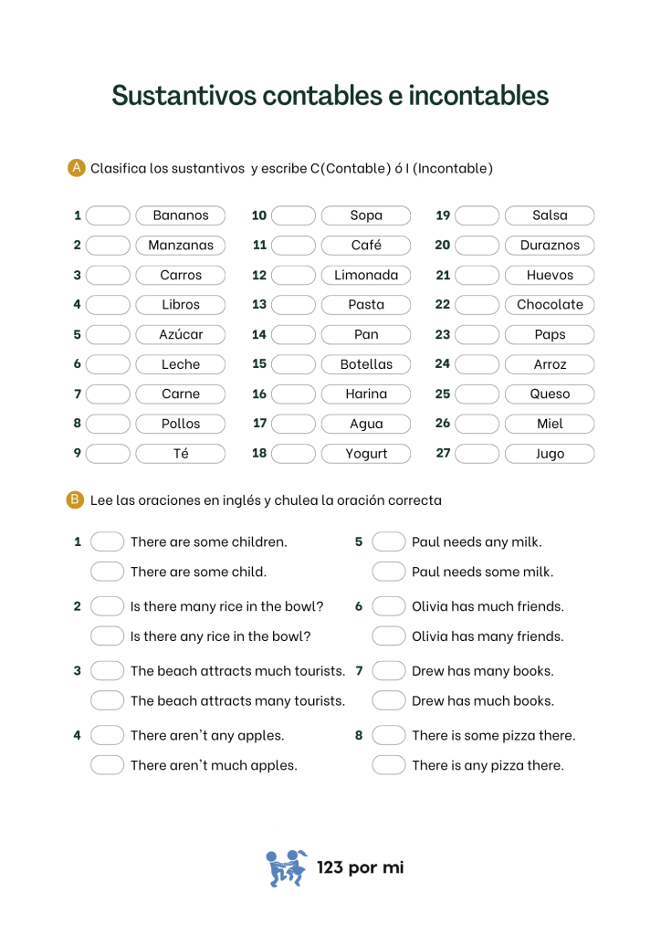Click the answer box for item 27 Jugo

[x=477, y=454]
